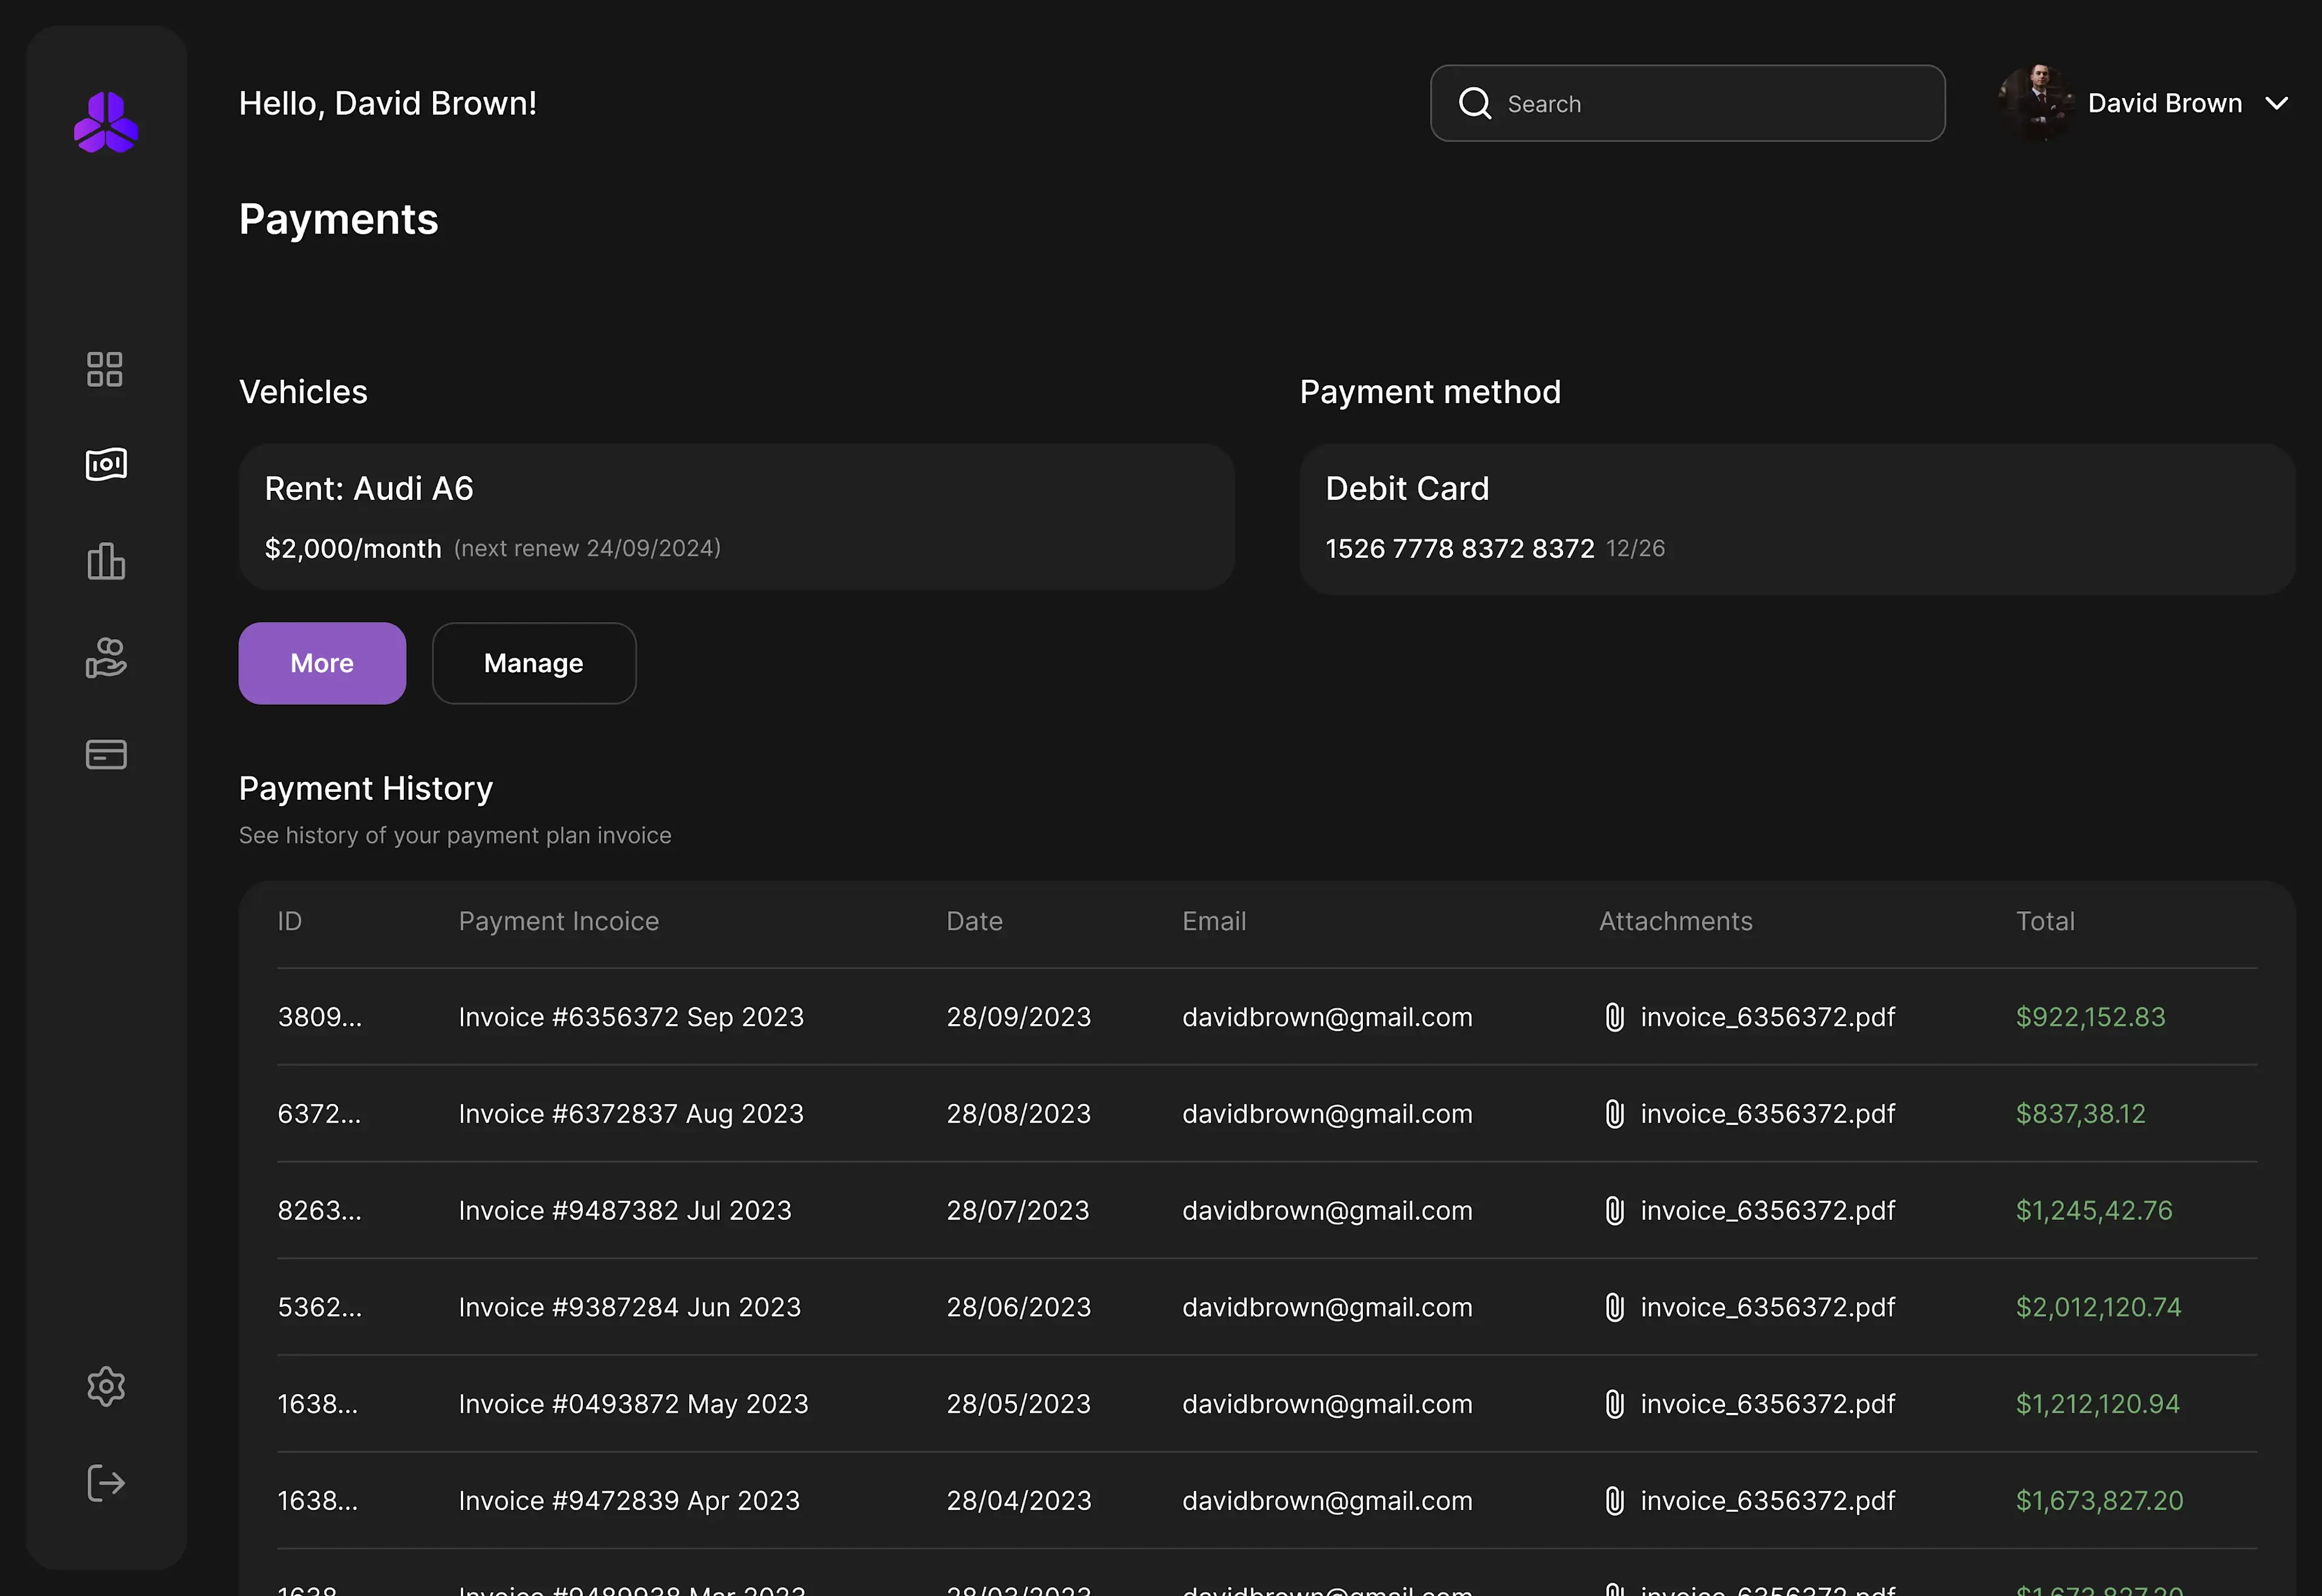Open invoice_6356372.pdf for Aug 2023 row
The width and height of the screenshot is (2322, 1596).
tap(1767, 1114)
